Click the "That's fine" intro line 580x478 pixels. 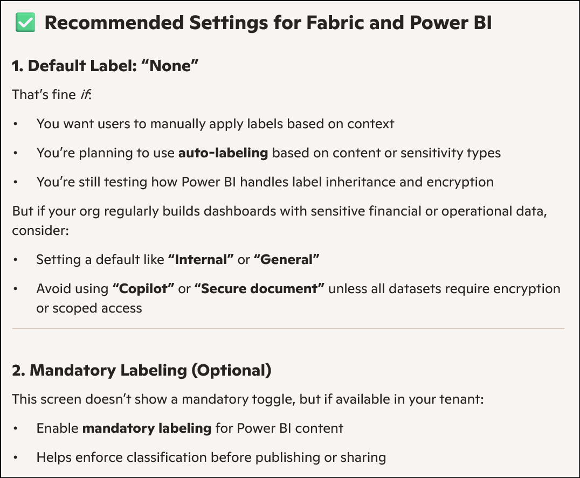[43, 95]
